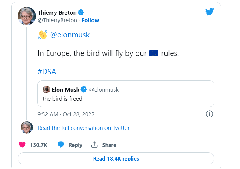Image resolution: width=240 pixels, height=169 pixels.
Task: Click the share arrow icon
Action: click(94, 145)
